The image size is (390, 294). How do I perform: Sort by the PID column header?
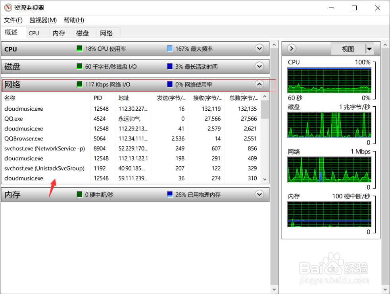pyautogui.click(x=103, y=98)
